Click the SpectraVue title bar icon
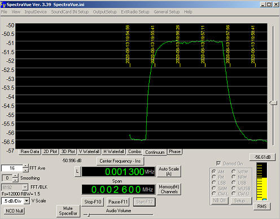 3,5
